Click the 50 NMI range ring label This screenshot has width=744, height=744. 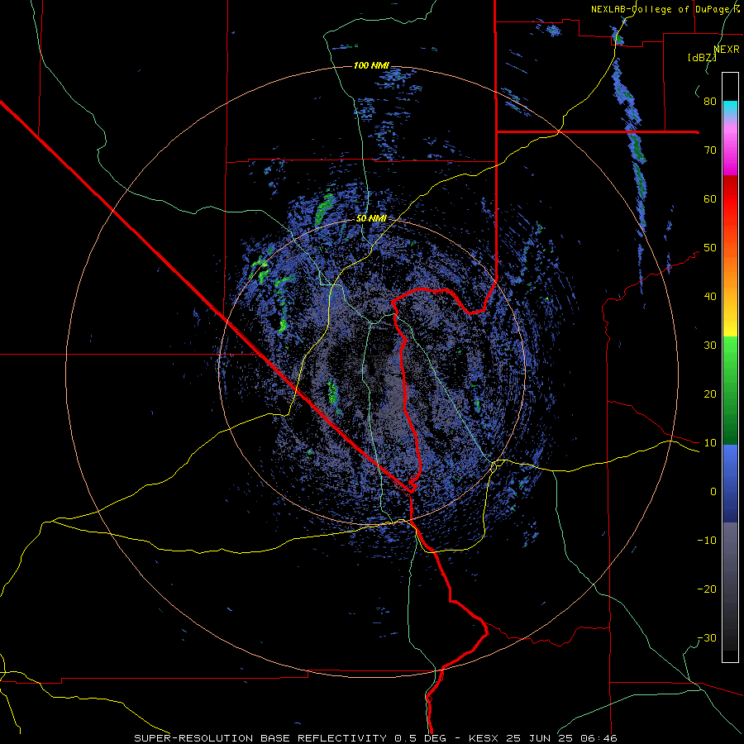click(371, 219)
